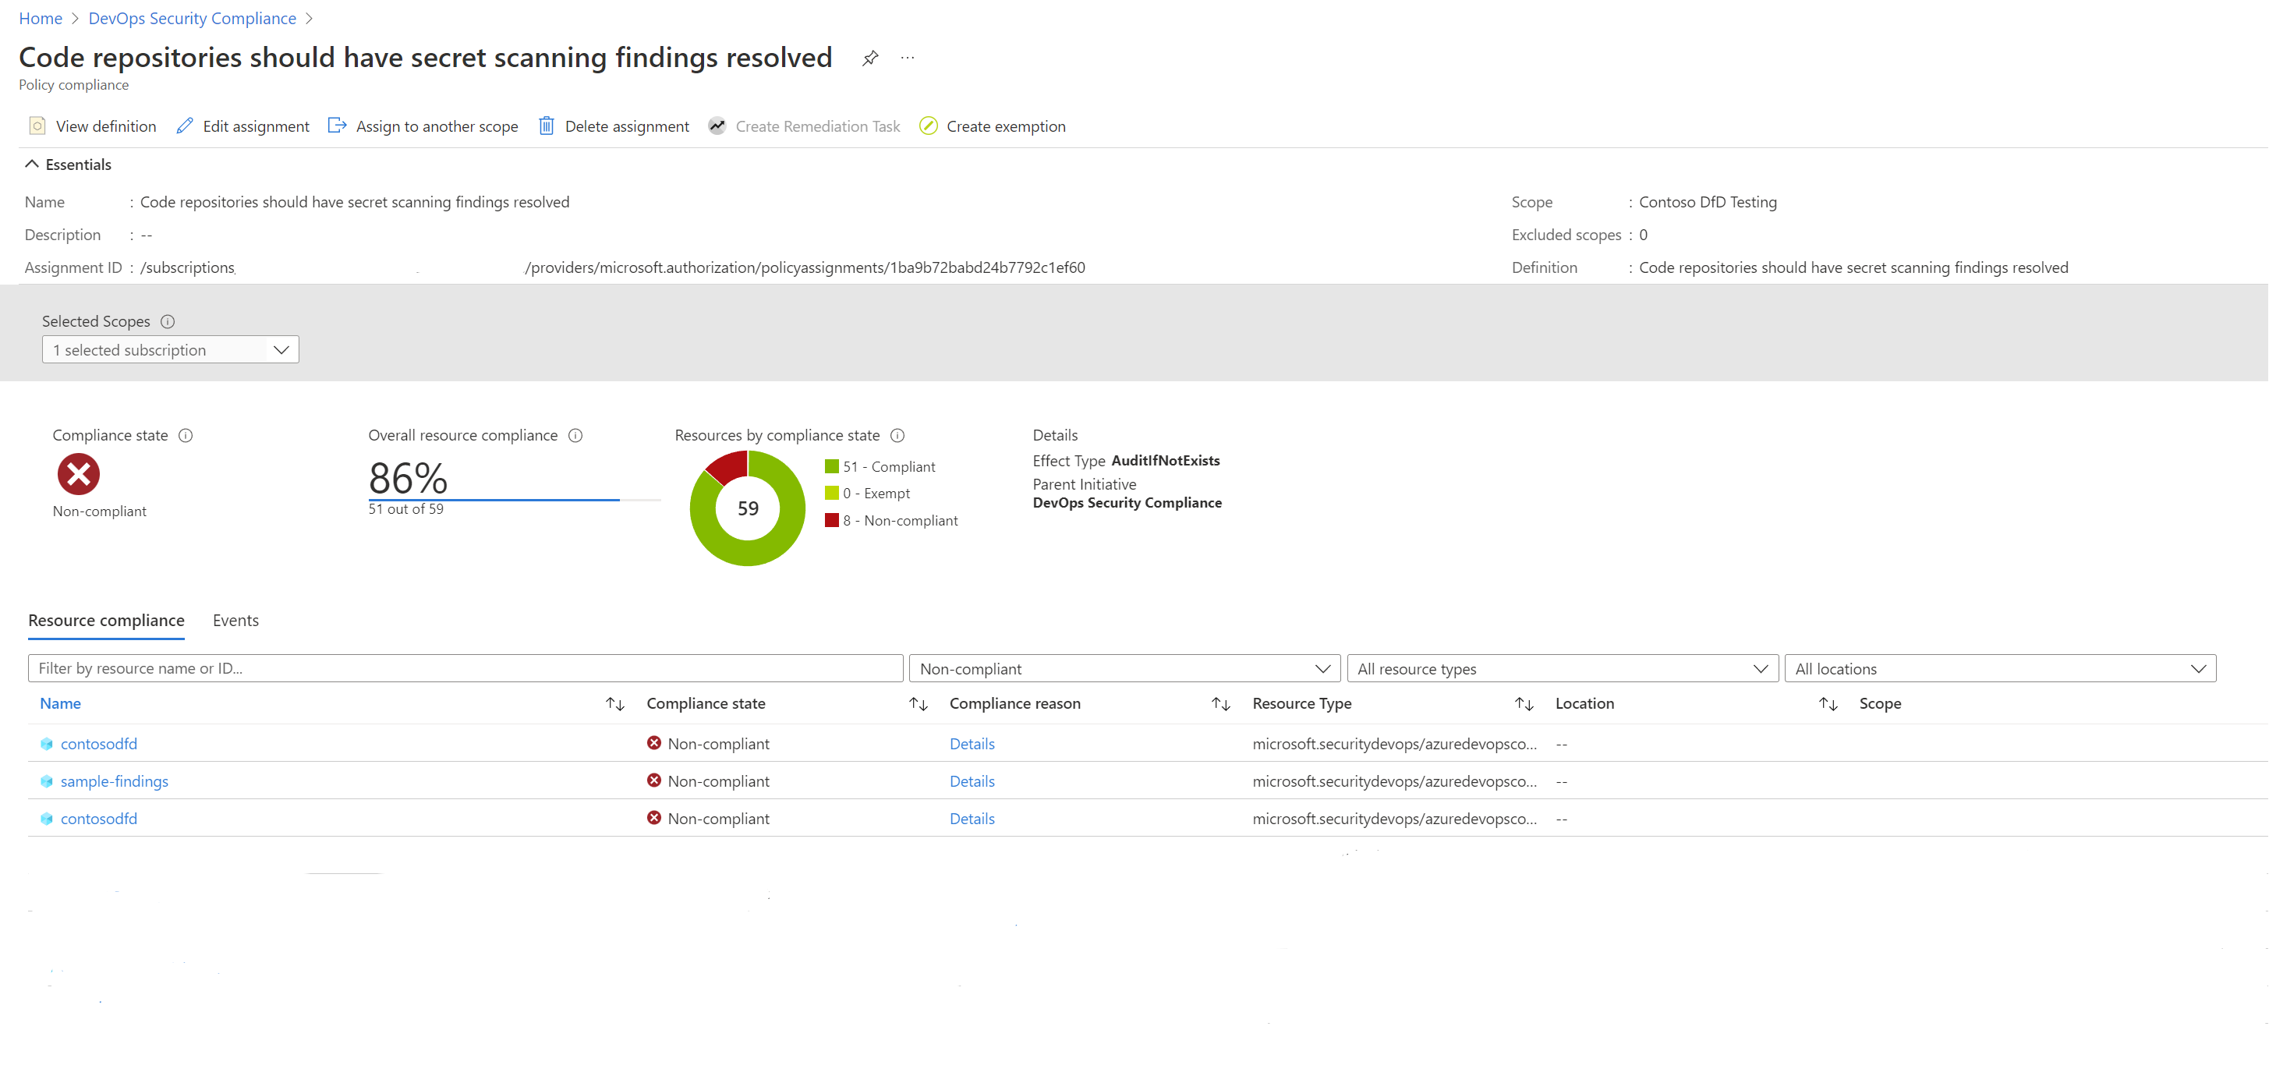Expand the All locations filter dropdown
This screenshot has height=1083, width=2269.
pos(1999,668)
